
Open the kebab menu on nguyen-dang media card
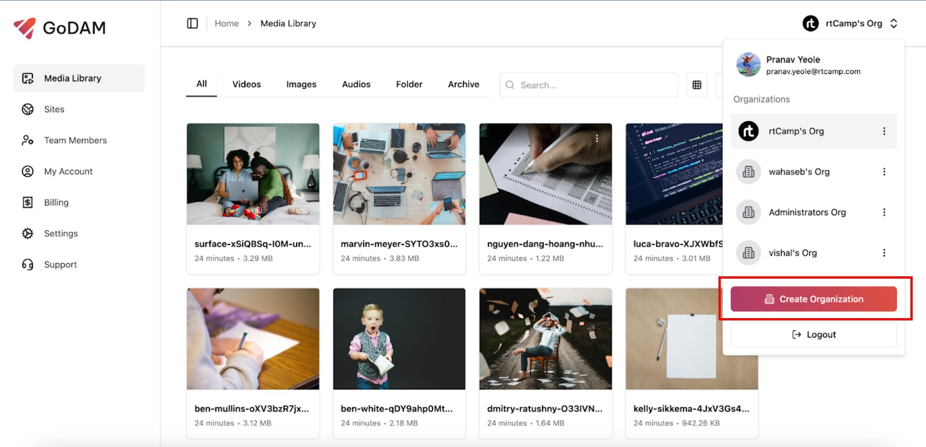click(x=596, y=138)
